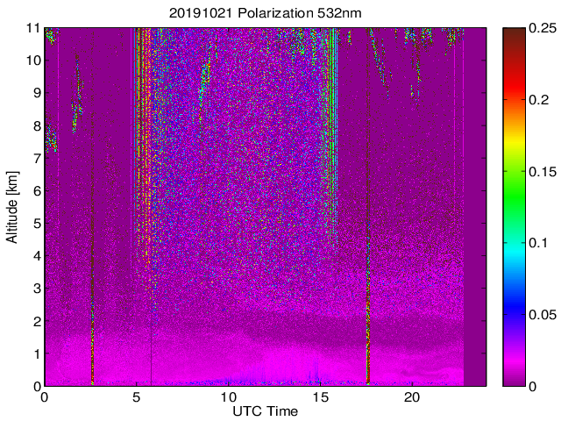Image resolution: width=561 pixels, height=421 pixels.
Task: Pick the blue section of the colorbar
Action: (515, 307)
